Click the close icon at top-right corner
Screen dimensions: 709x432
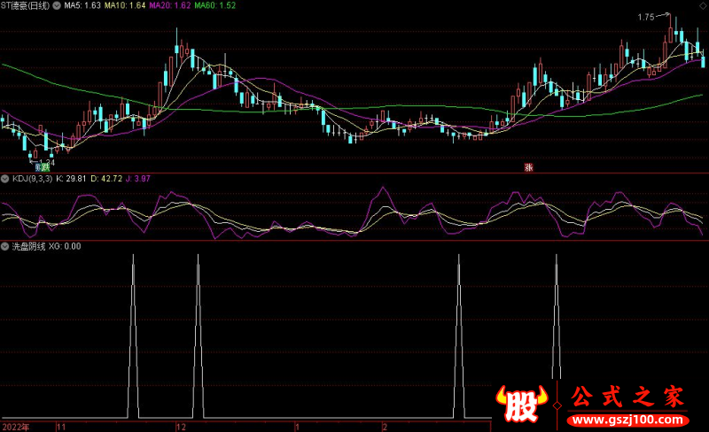[703, 5]
